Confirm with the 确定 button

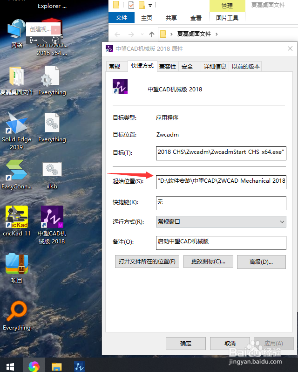186,344
